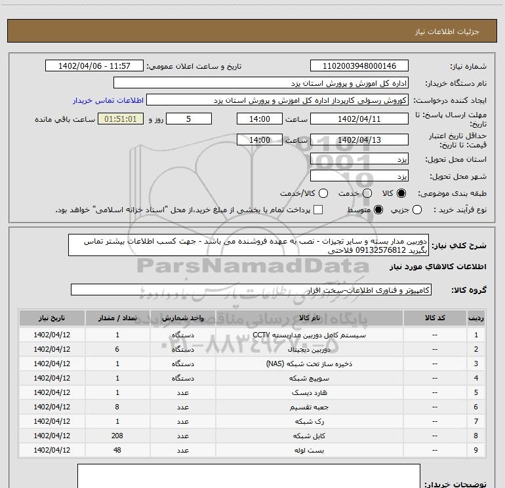
Task: Select the سوییچ شبکه item name
Action: [309, 379]
